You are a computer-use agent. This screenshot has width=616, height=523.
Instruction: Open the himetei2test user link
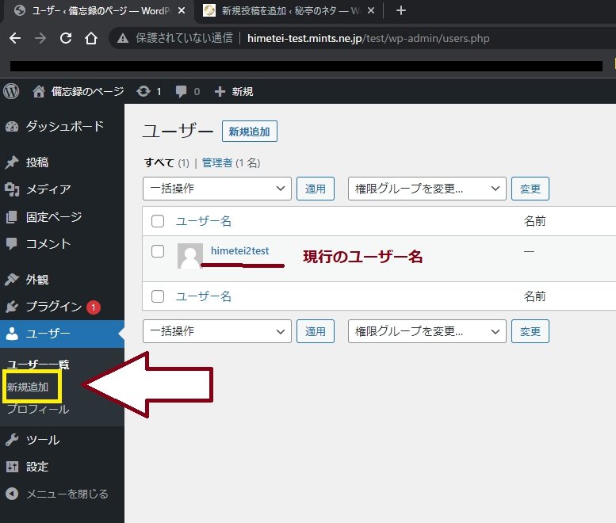point(239,250)
